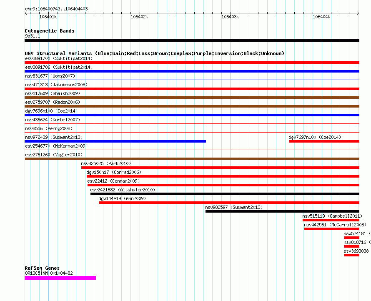
Task: Open nsv471313 (Jakobsson2008) variant label
Action: (x=56, y=85)
